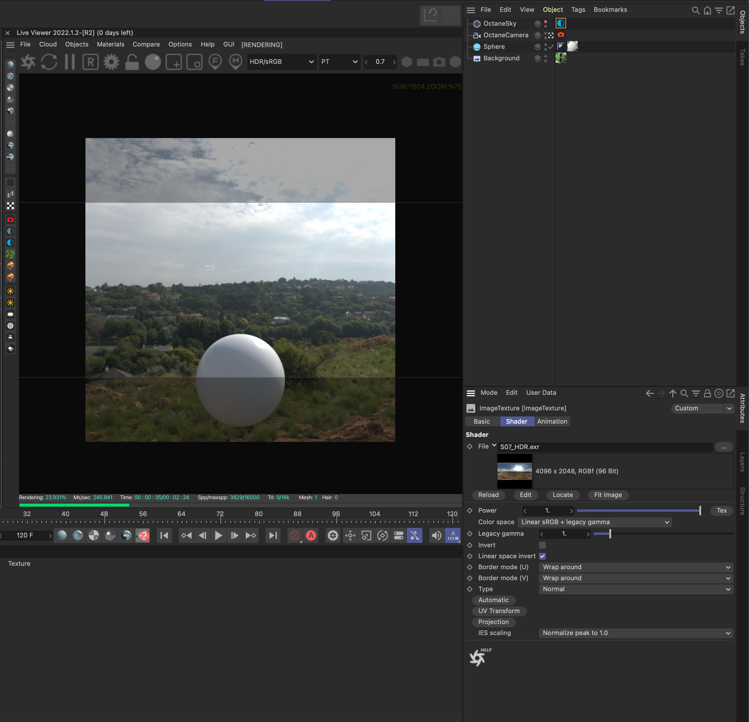The image size is (749, 722).
Task: Toggle clay mode sphere icon
Action: [x=153, y=62]
